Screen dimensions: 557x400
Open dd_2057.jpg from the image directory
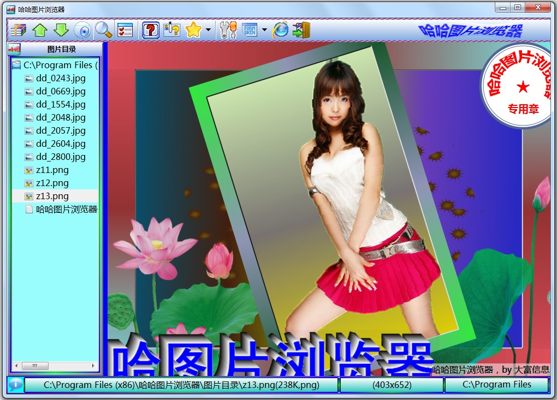click(61, 130)
